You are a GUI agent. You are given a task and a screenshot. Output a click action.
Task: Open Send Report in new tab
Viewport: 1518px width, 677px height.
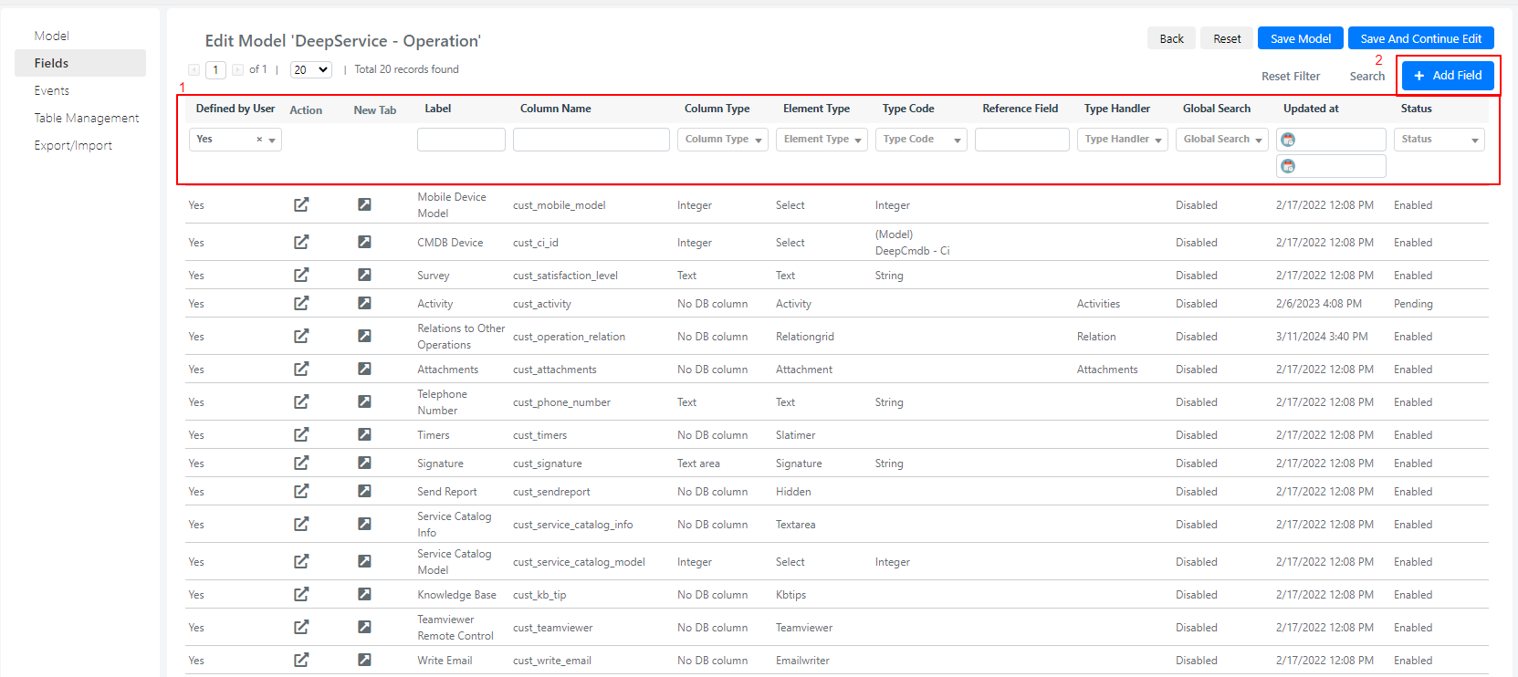364,491
